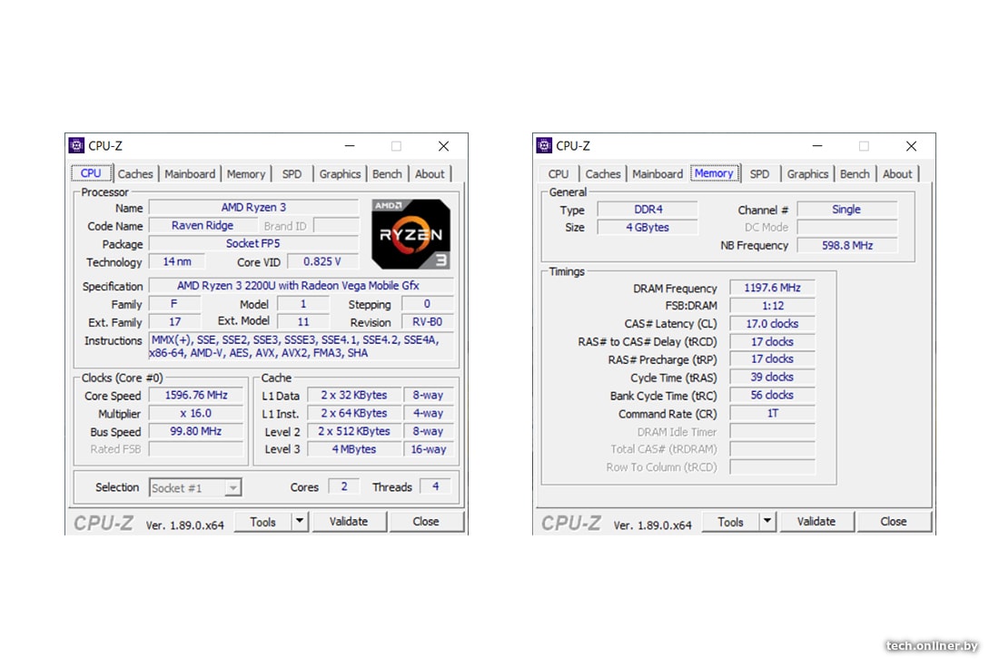Minimize the right CPU-Z window
Image resolution: width=999 pixels, height=667 pixels.
tap(817, 146)
